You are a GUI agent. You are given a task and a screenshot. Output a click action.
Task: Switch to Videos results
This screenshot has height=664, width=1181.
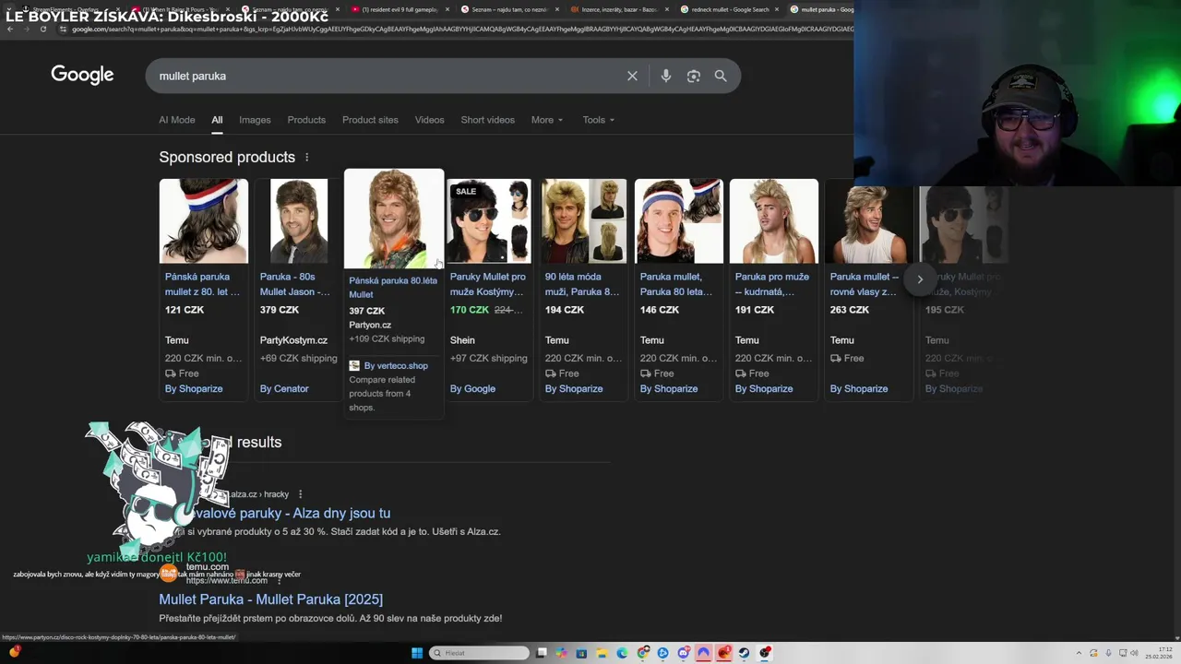pyautogui.click(x=429, y=120)
